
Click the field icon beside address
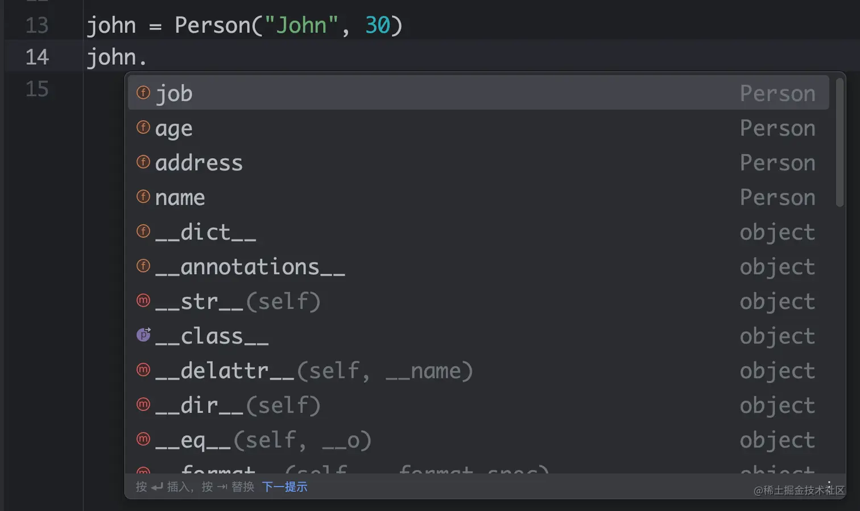[x=143, y=162]
